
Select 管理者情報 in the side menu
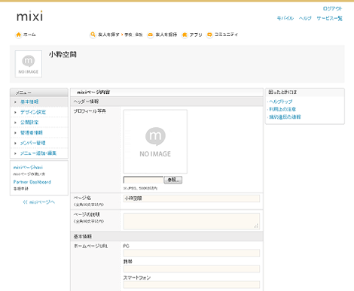pyautogui.click(x=32, y=132)
